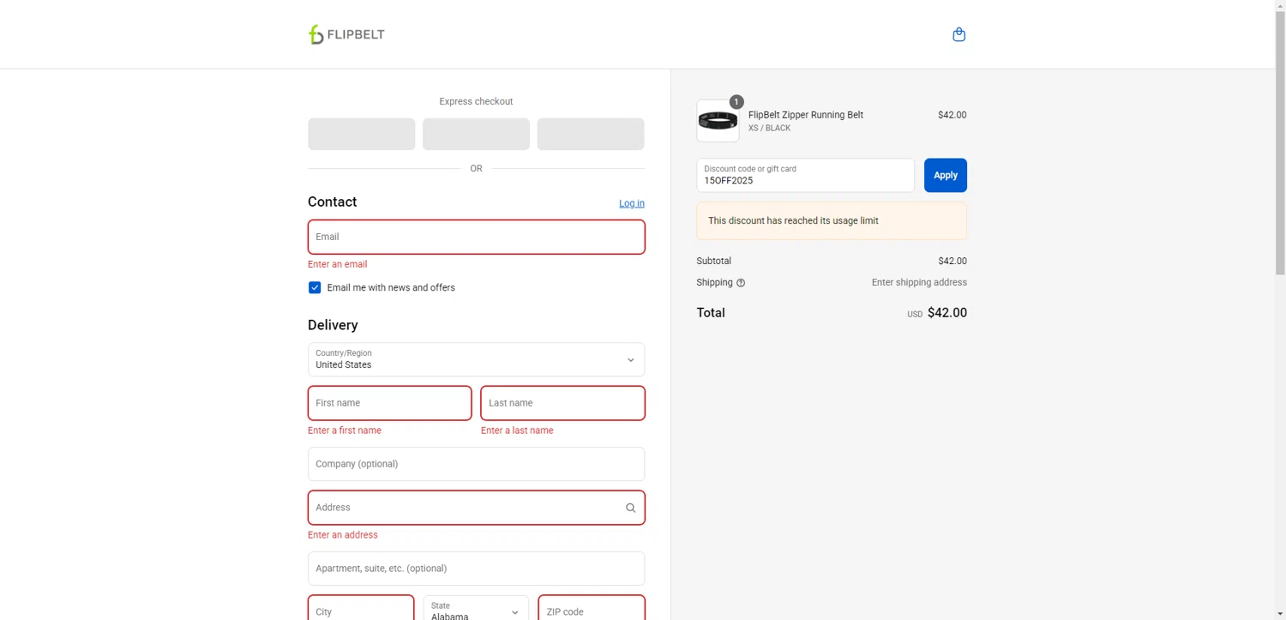Click the quantity badge on product image
Image resolution: width=1286 pixels, height=620 pixels.
pos(736,101)
